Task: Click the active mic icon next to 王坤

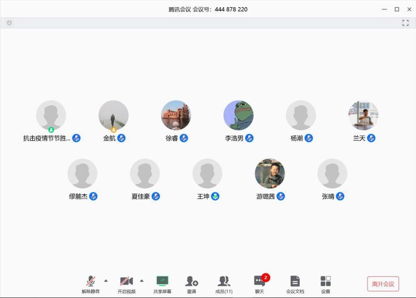Action: [215, 197]
